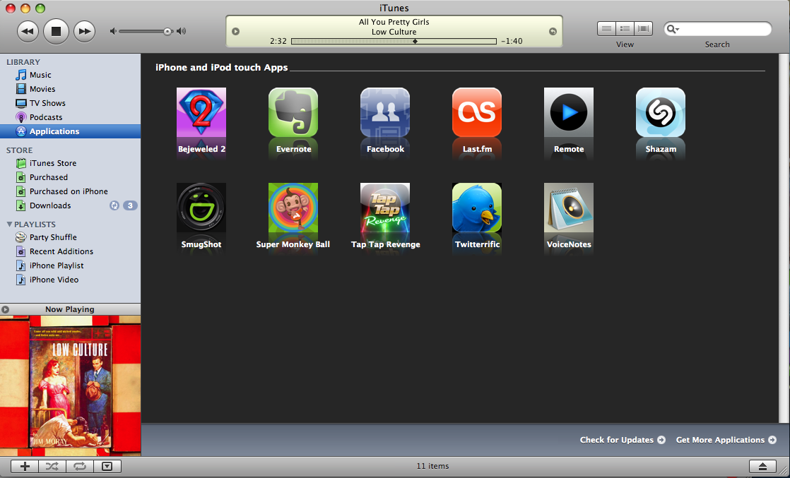790x478 pixels.
Task: Switch to list view
Action: click(x=606, y=29)
